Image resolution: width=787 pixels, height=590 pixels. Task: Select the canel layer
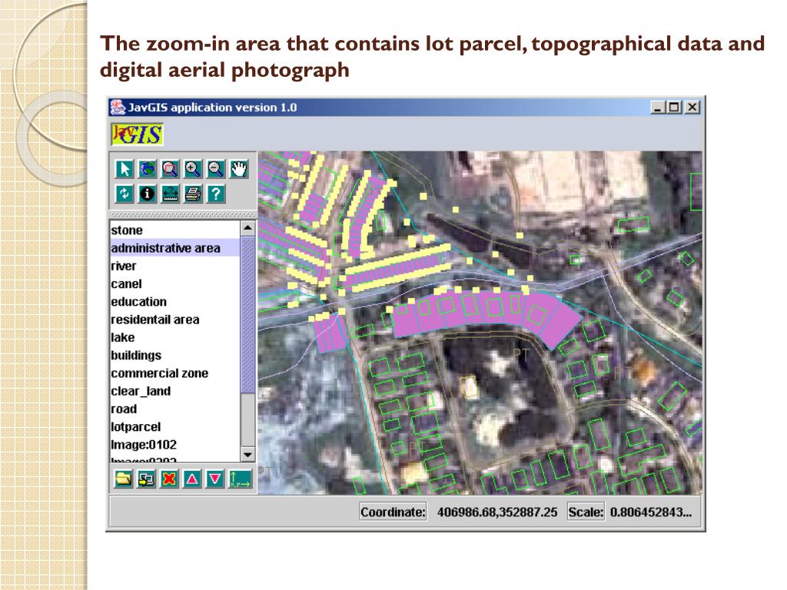(x=174, y=284)
